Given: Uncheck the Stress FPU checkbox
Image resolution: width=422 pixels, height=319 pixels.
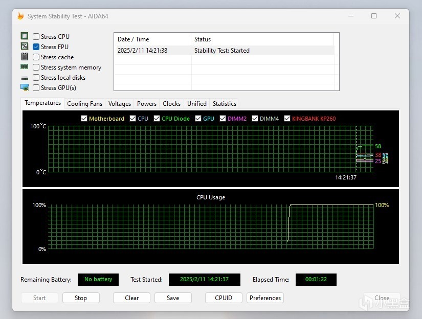Looking at the screenshot, I should tap(36, 47).
